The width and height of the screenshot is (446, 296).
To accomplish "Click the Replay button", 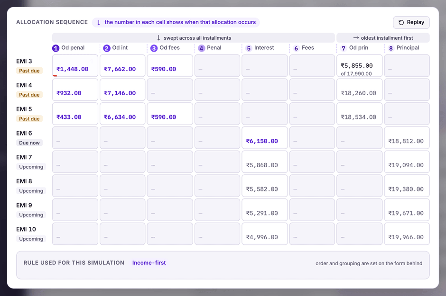I will coord(411,22).
